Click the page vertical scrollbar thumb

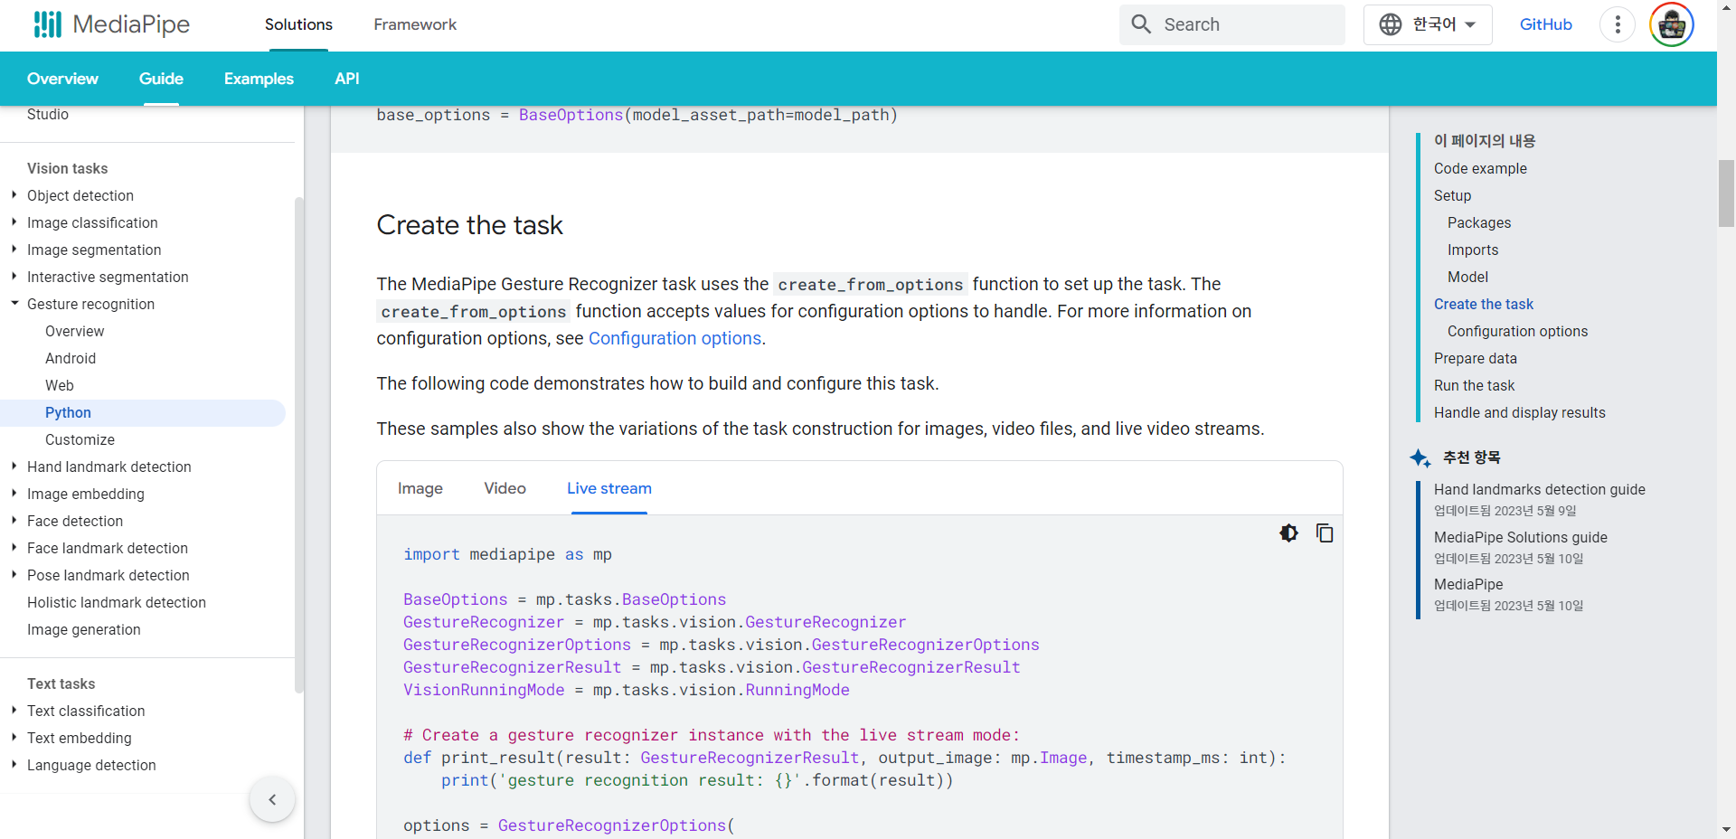coord(1726,193)
